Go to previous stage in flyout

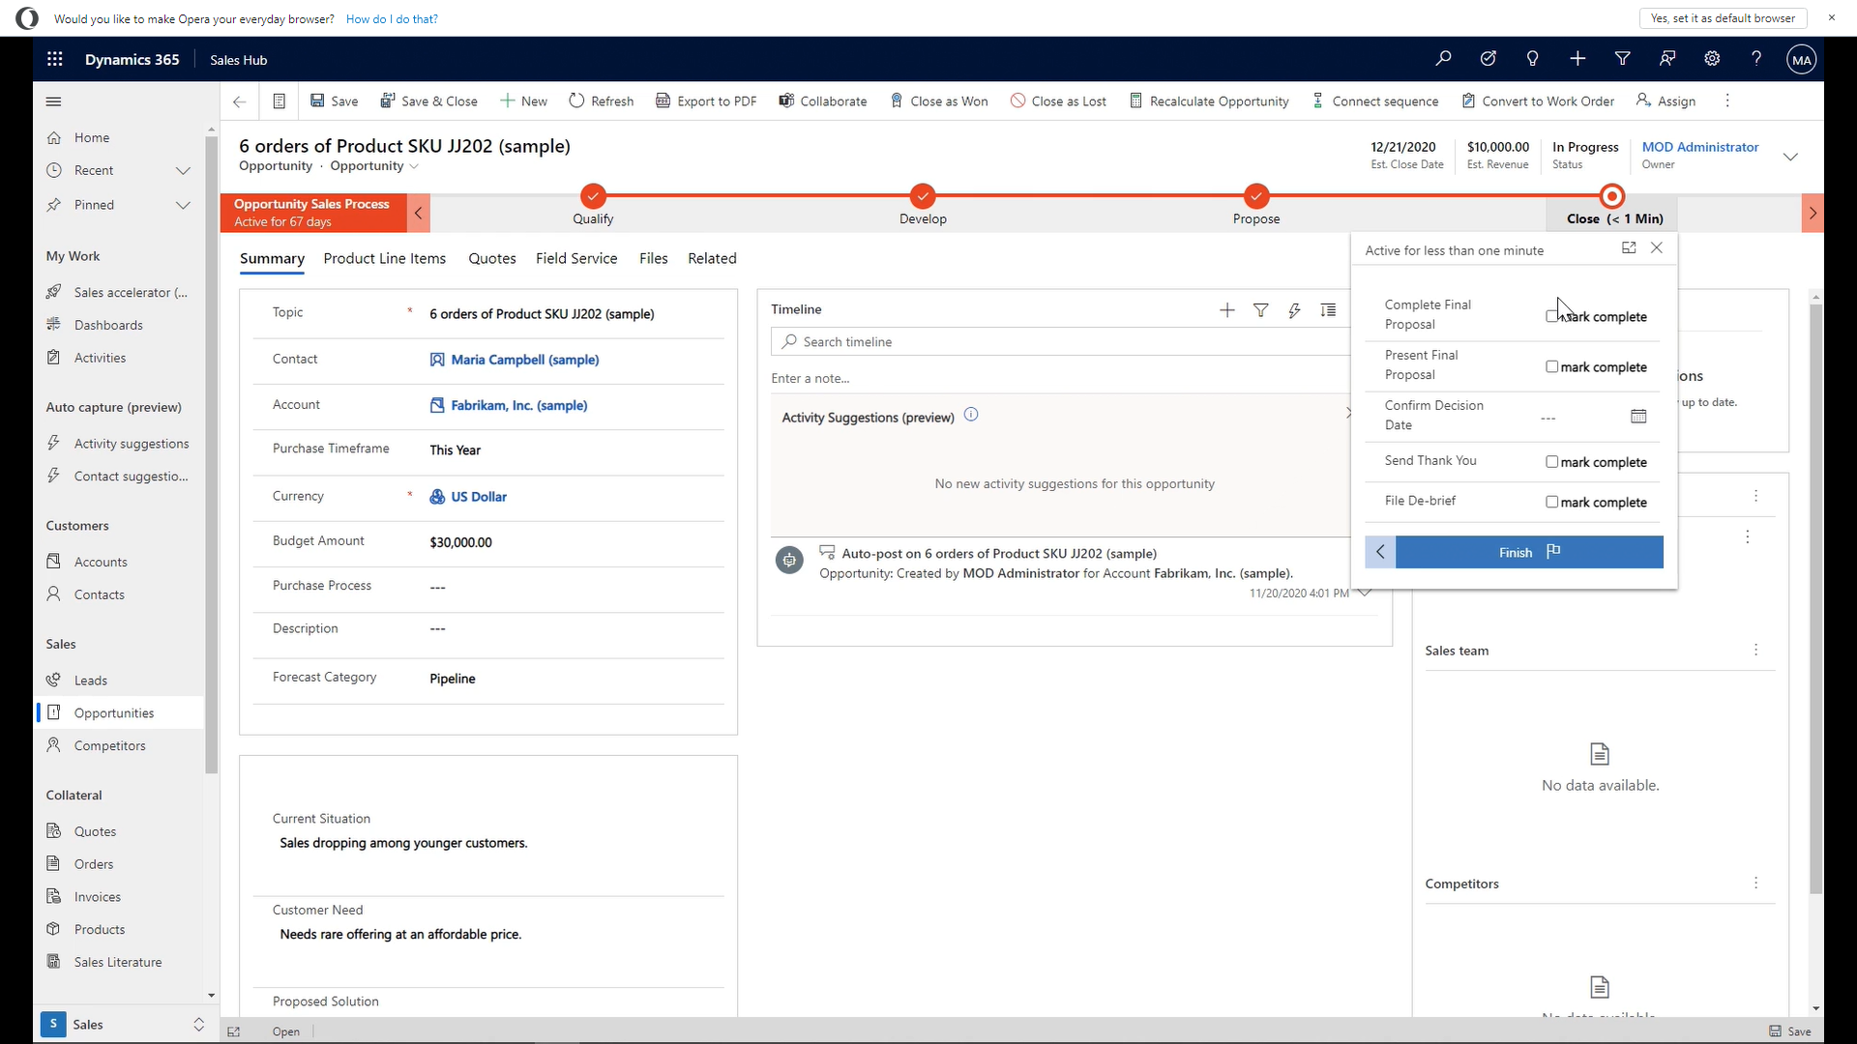click(1380, 552)
